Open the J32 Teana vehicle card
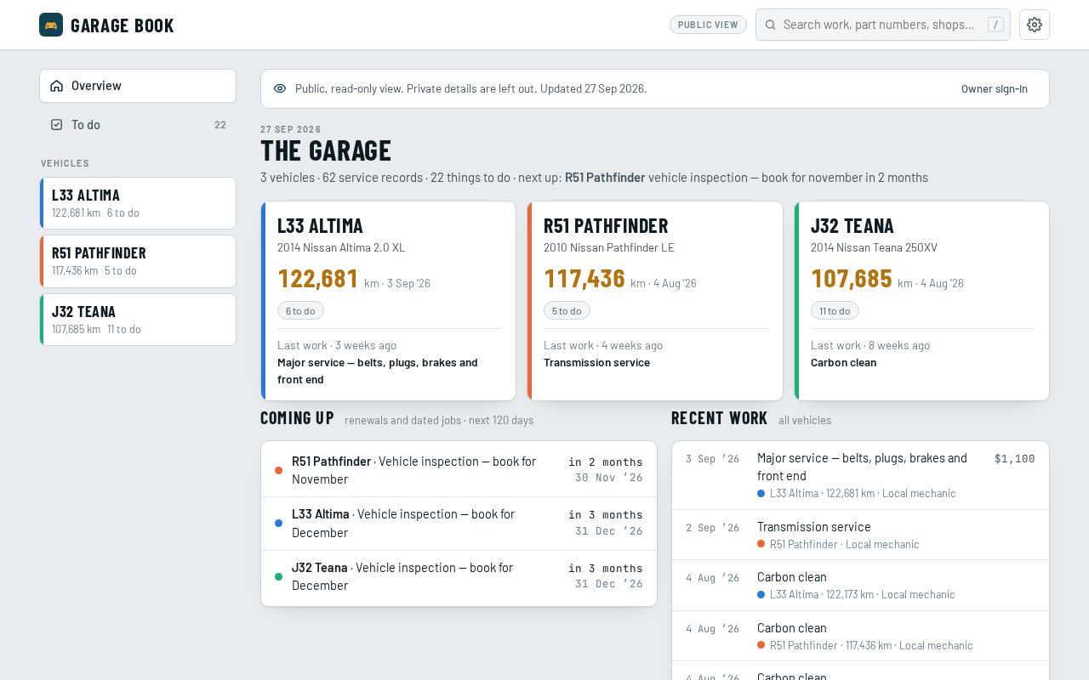1089x680 pixels. click(x=922, y=301)
